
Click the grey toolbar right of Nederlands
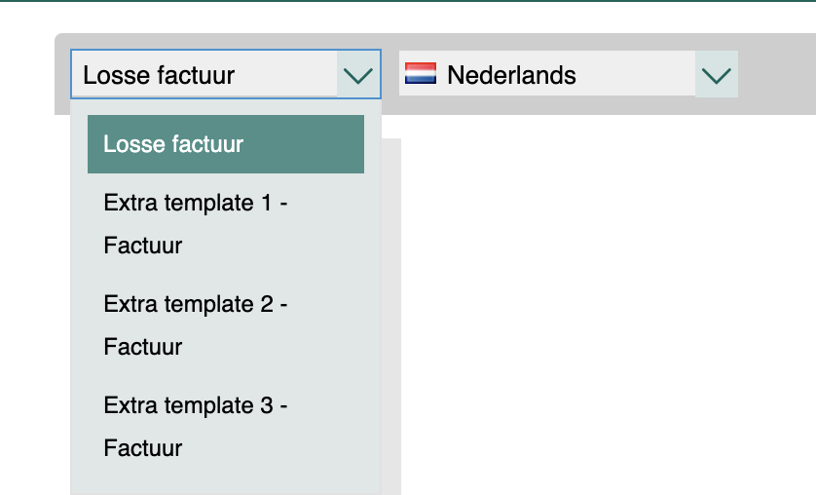777,74
